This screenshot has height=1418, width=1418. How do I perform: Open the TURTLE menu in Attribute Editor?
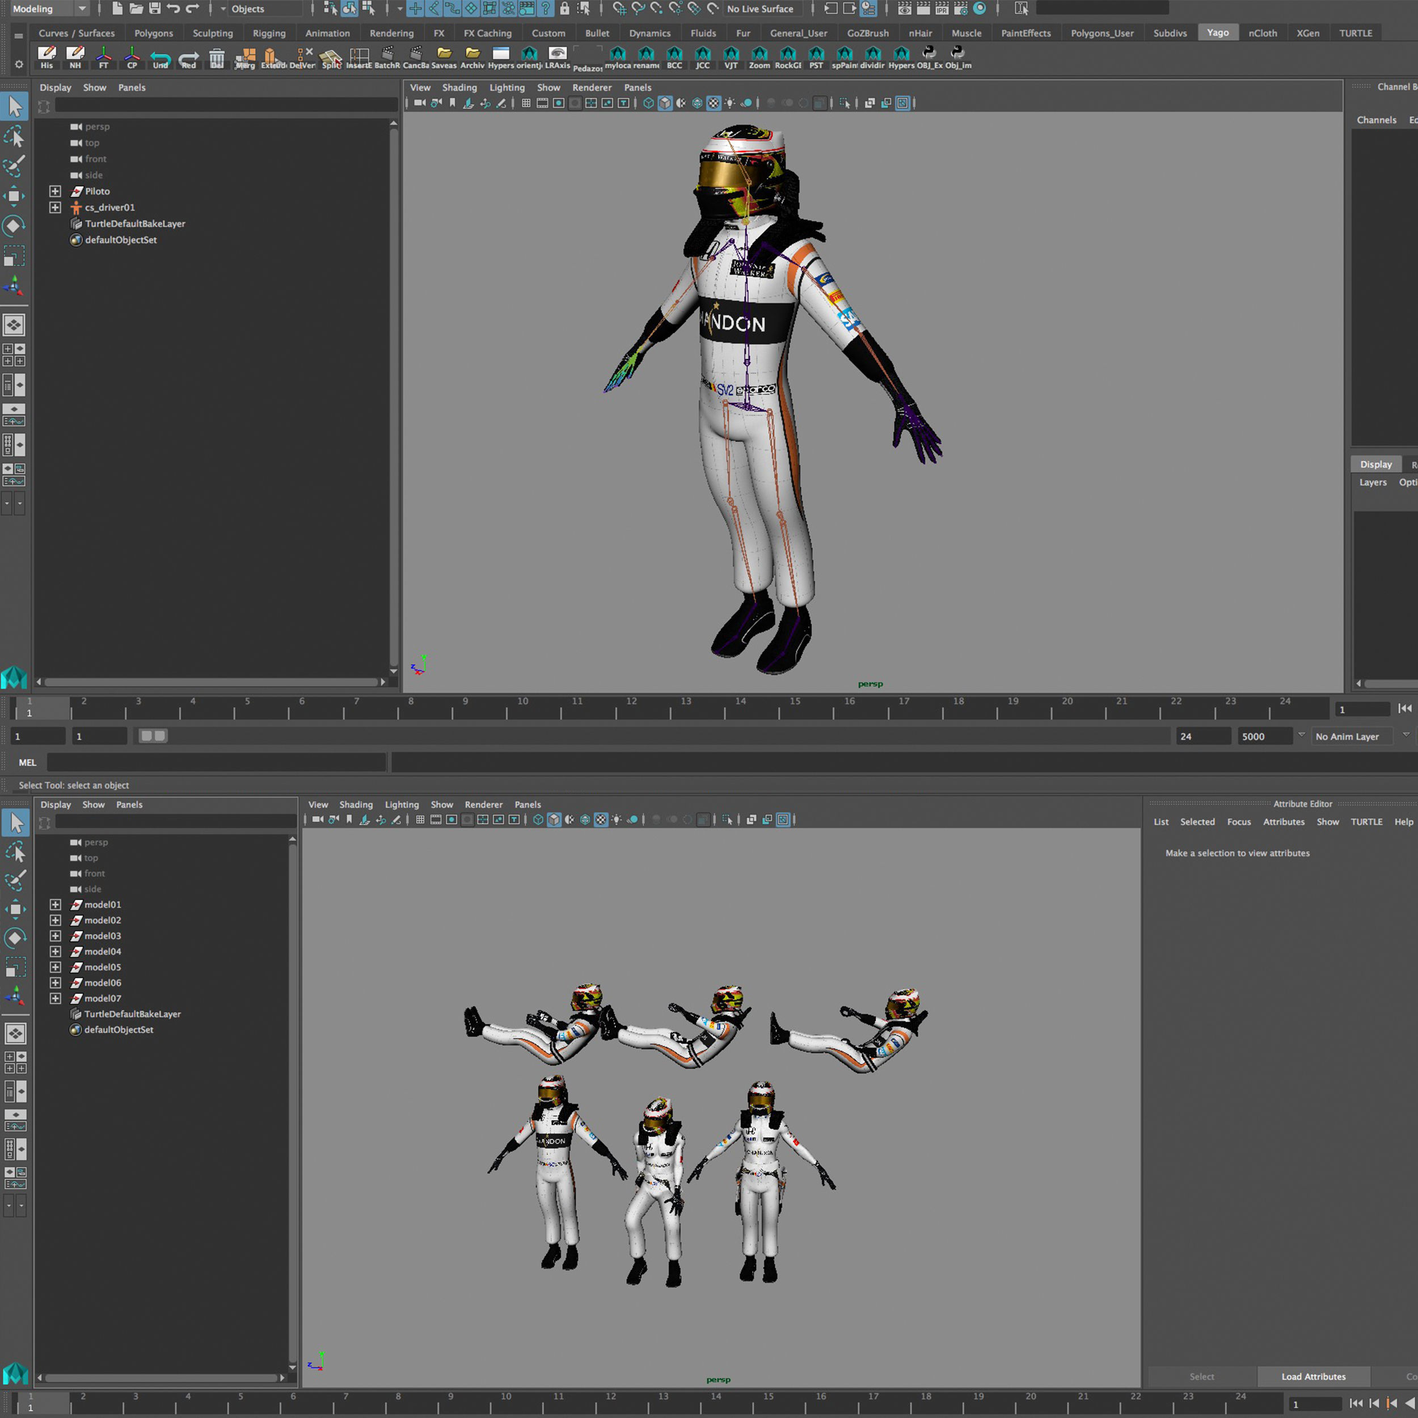[x=1366, y=822]
